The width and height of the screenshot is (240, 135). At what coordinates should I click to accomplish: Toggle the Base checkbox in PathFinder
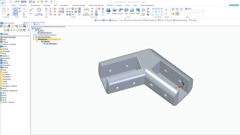36,31
